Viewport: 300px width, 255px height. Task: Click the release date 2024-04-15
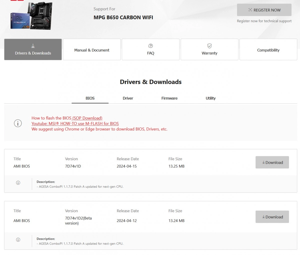[x=127, y=166]
